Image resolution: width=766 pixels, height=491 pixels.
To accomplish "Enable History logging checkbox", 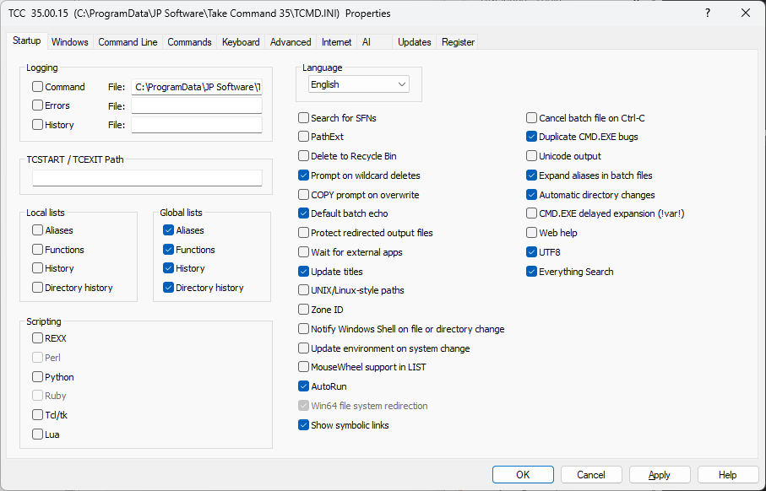I will pyautogui.click(x=38, y=125).
